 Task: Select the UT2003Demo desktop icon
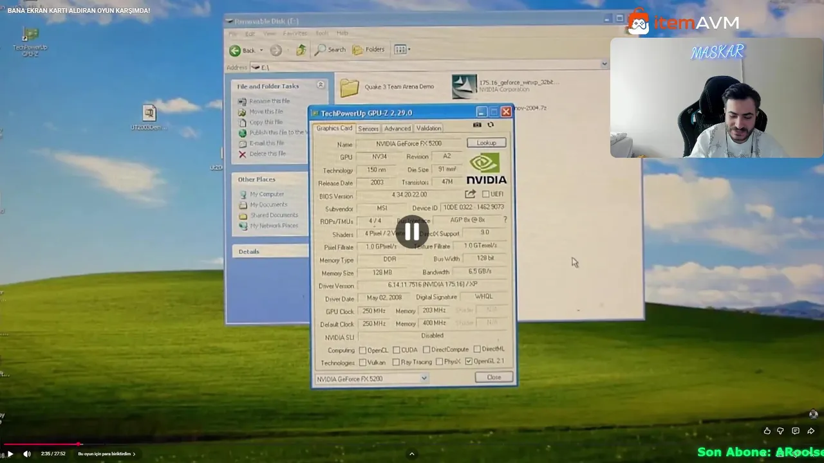click(149, 118)
